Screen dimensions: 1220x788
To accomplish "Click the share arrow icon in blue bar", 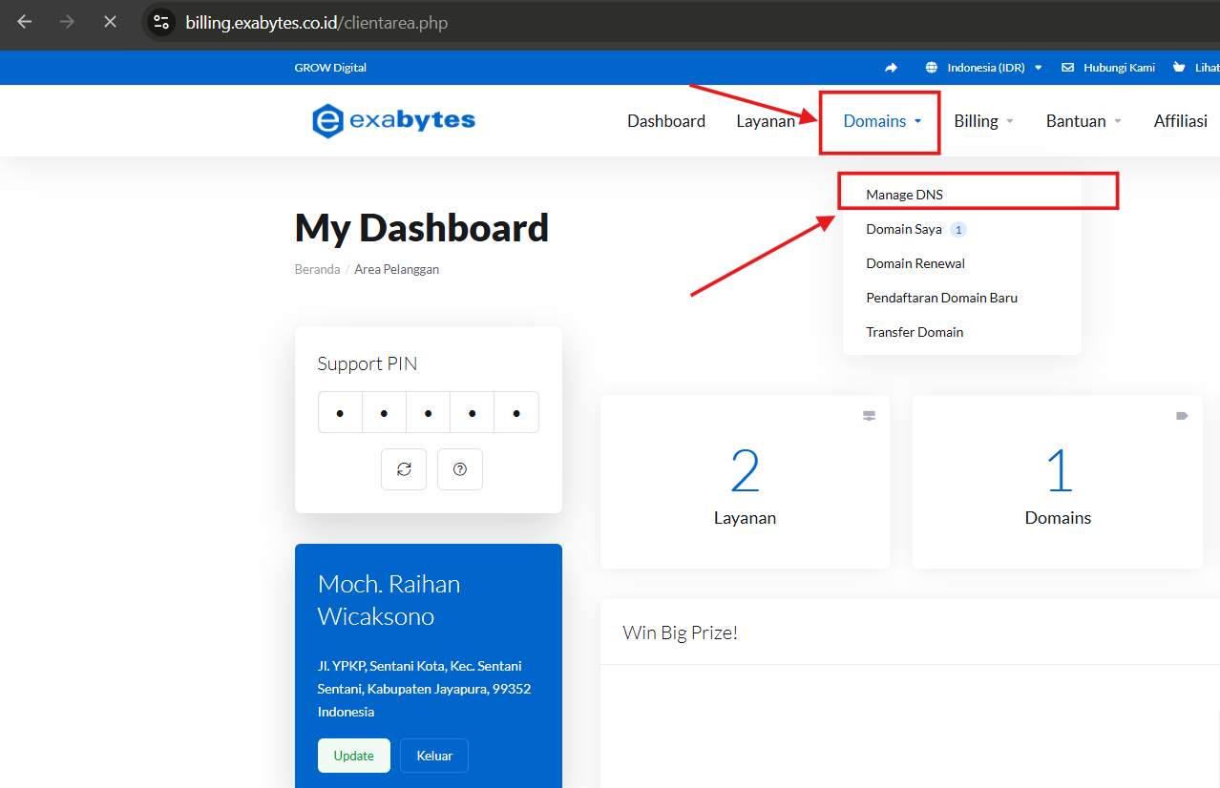I will pyautogui.click(x=891, y=67).
